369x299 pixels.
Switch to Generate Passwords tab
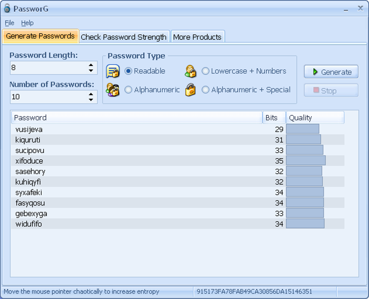[x=40, y=36]
